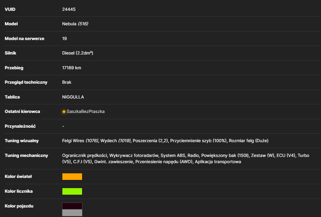Select the dark maroon Kolor pojazdu swatch
This screenshot has width=321, height=217.
click(x=72, y=206)
